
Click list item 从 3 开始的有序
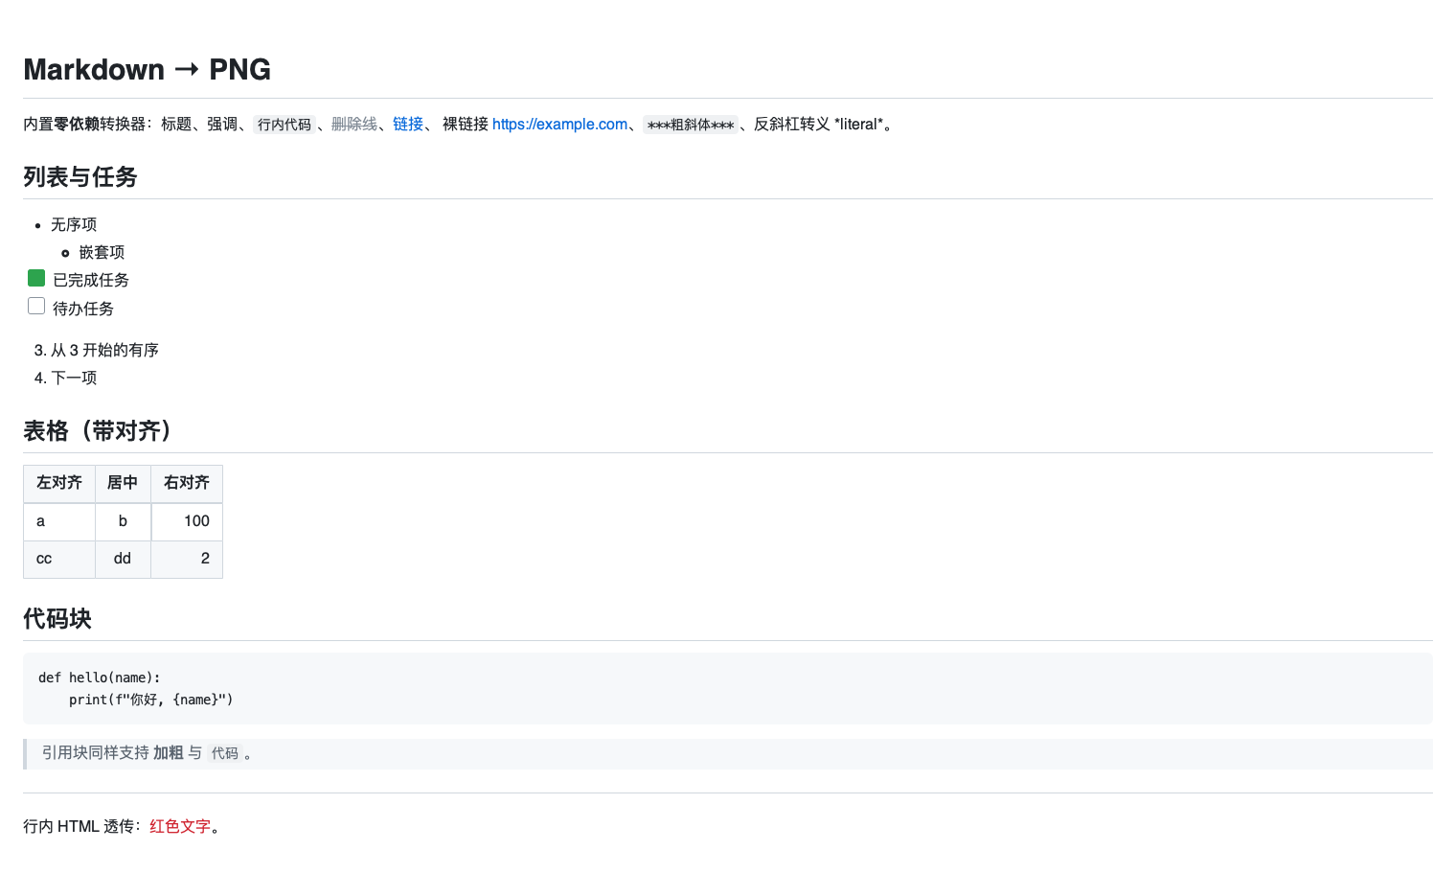(x=104, y=350)
